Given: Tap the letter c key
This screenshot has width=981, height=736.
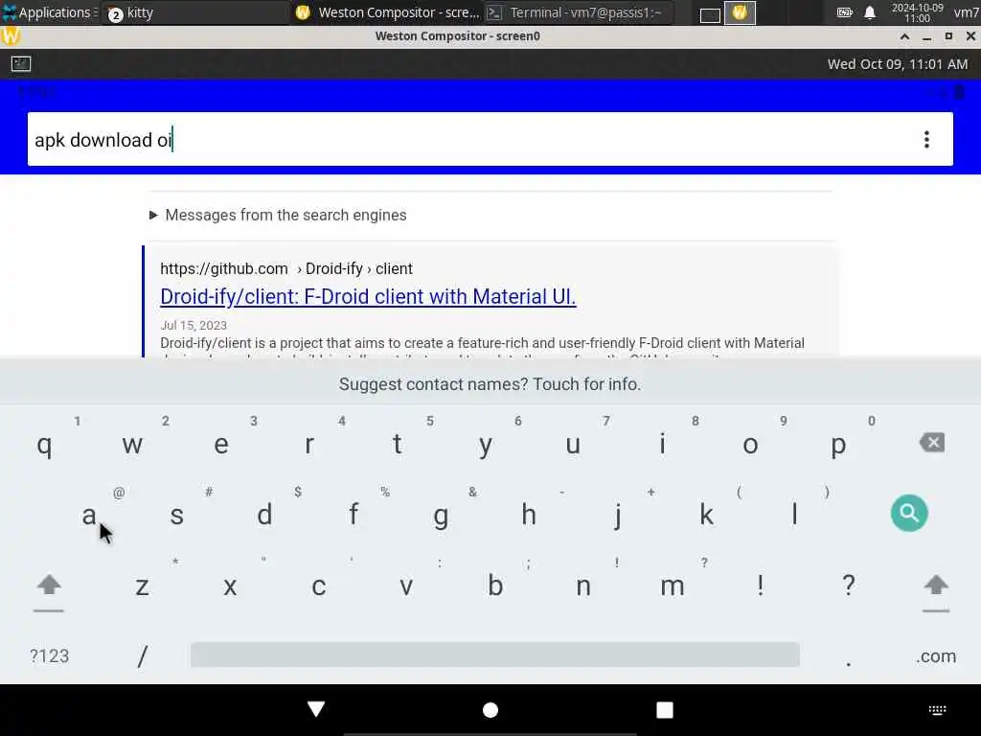Looking at the screenshot, I should coord(318,587).
